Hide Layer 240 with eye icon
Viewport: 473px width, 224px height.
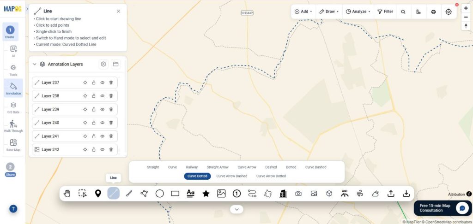click(102, 123)
